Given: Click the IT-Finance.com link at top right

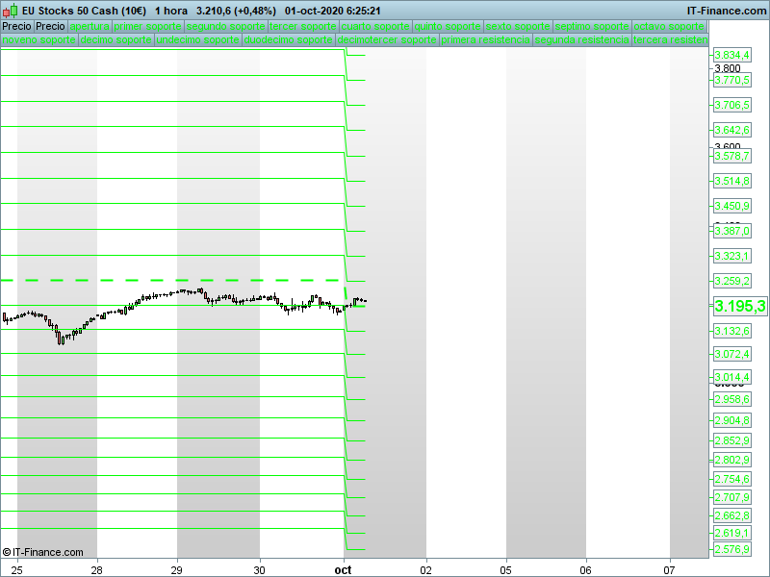Looking at the screenshot, I should coord(727,11).
